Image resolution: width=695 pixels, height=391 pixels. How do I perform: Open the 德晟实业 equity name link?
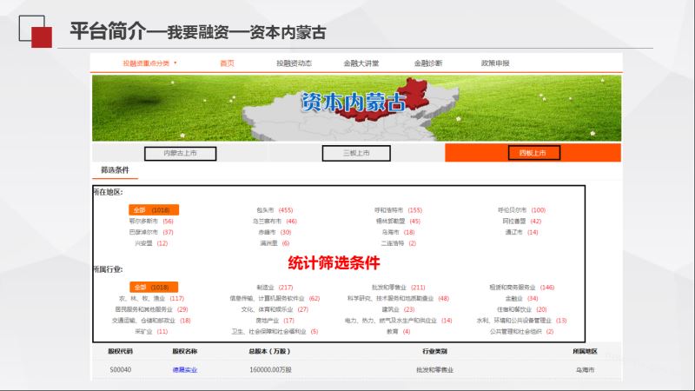coord(186,370)
